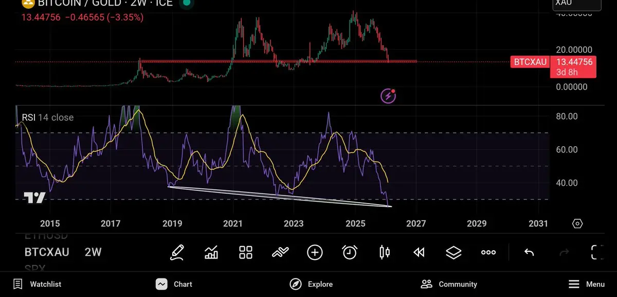The width and height of the screenshot is (617, 297).
Task: Open the layout grid icon
Action: (246, 252)
